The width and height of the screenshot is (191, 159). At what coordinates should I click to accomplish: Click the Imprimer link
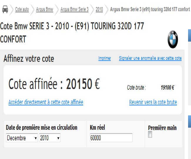(x=105, y=58)
